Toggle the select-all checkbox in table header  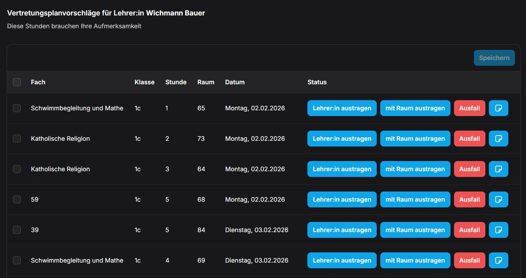click(17, 82)
